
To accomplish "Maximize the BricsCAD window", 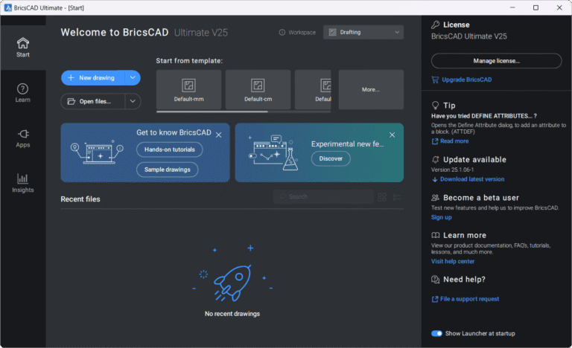I will pyautogui.click(x=536, y=7).
